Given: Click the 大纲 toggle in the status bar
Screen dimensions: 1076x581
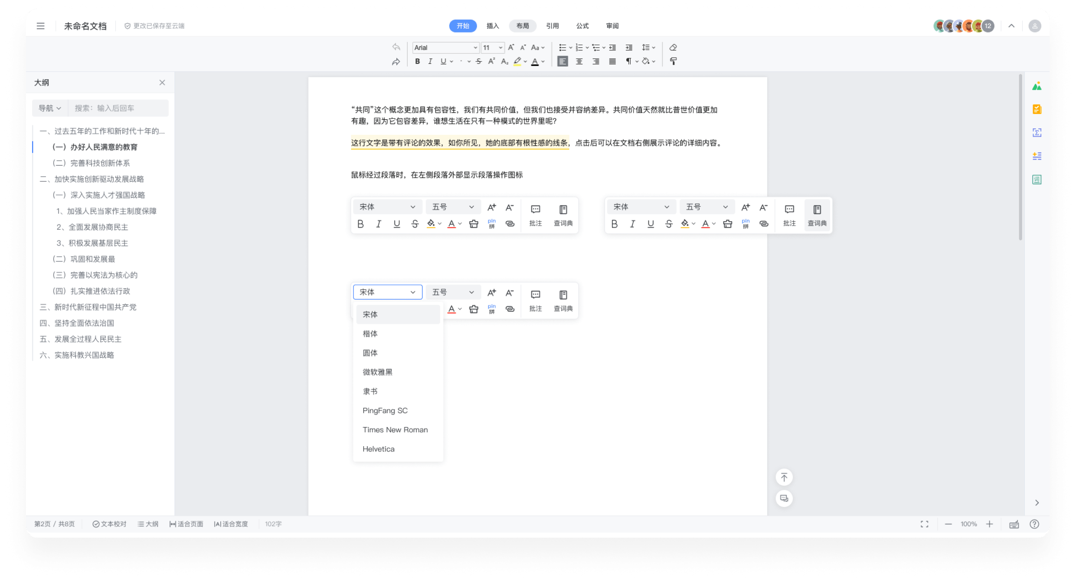Looking at the screenshot, I should tap(148, 524).
